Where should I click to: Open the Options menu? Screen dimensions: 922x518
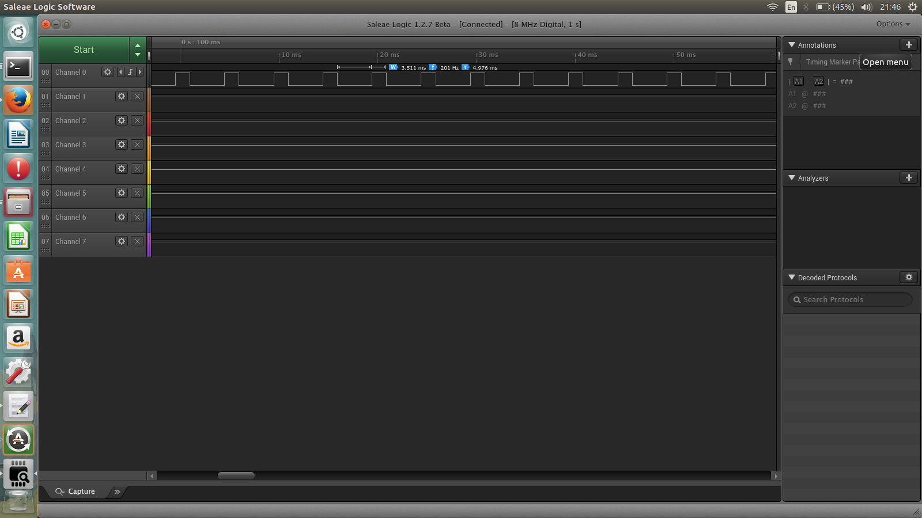pos(893,24)
